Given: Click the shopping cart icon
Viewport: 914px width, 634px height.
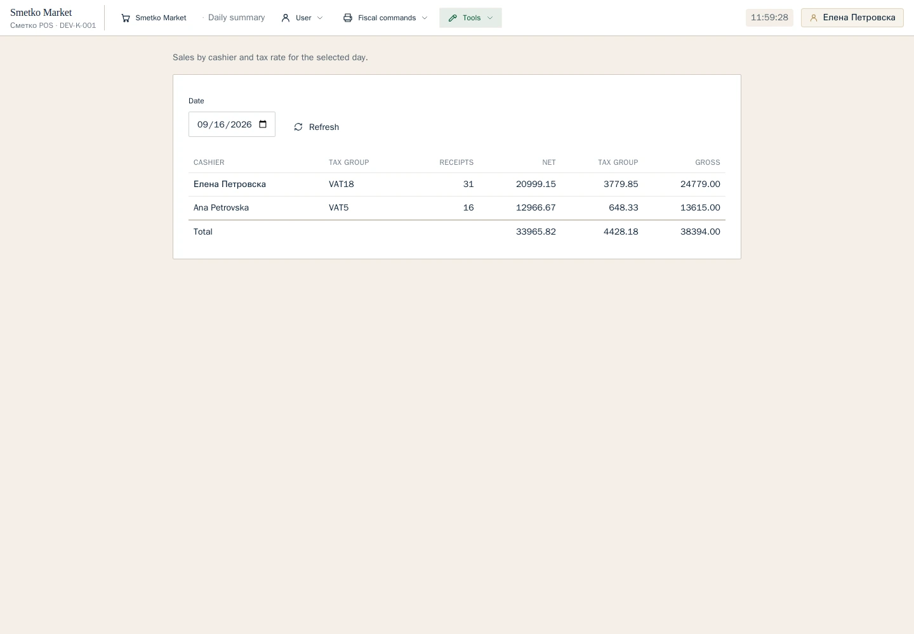Looking at the screenshot, I should pos(126,18).
